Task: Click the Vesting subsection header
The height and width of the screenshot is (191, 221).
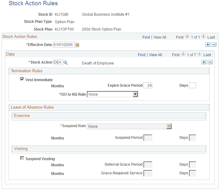Action: pyautogui.click(x=109, y=149)
